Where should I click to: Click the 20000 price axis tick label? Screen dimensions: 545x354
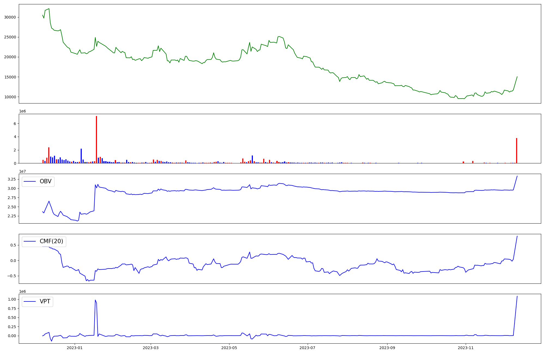10,57
